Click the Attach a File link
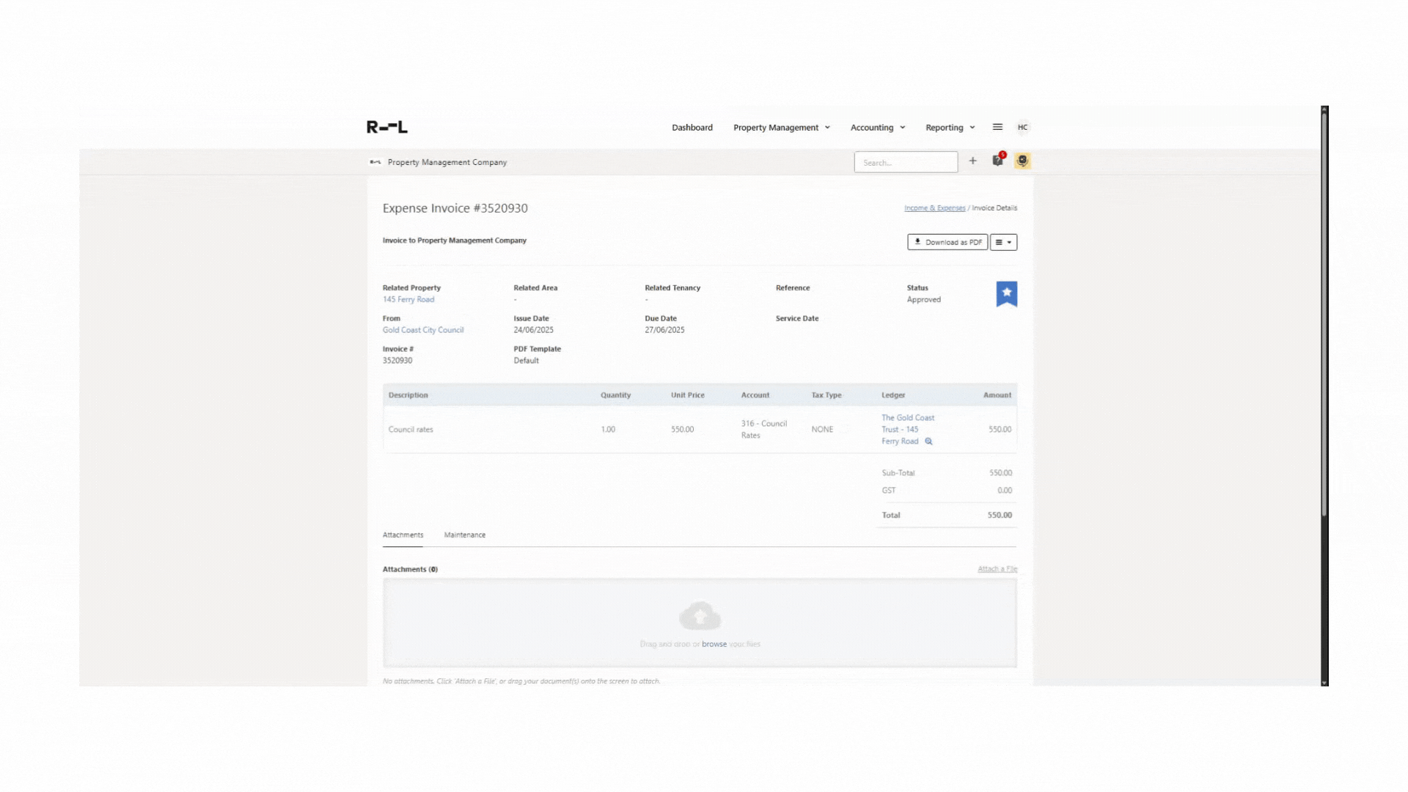The width and height of the screenshot is (1408, 792). pyautogui.click(x=997, y=568)
